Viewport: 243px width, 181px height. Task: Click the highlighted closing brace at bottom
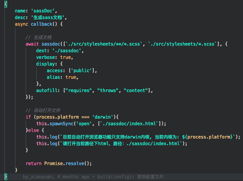6,177
